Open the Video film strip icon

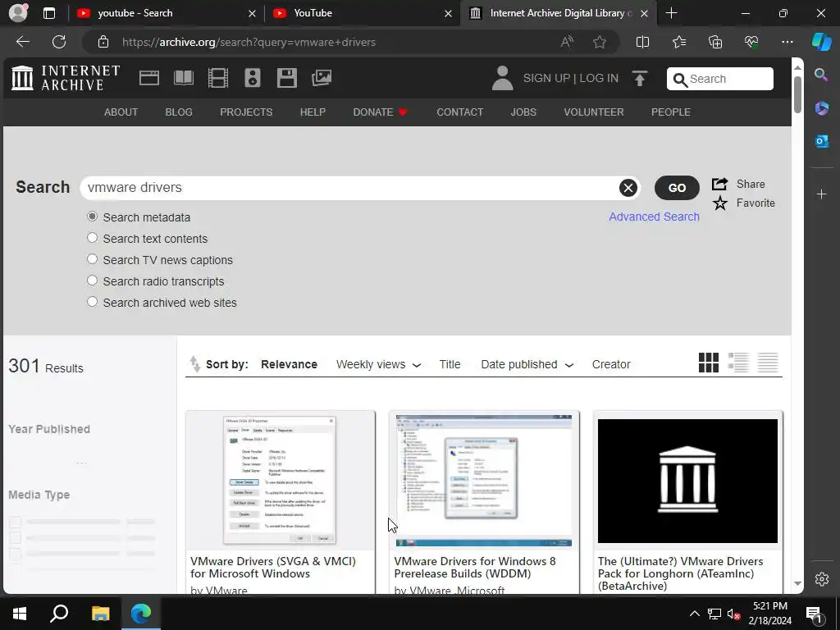click(218, 78)
